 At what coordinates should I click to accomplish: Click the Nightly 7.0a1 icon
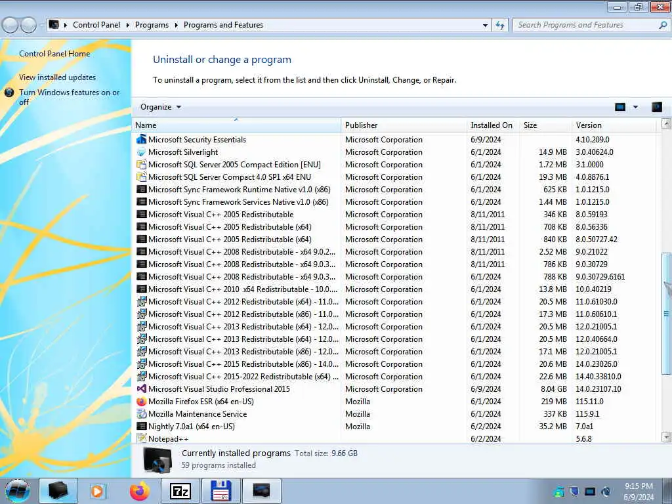[x=142, y=426]
